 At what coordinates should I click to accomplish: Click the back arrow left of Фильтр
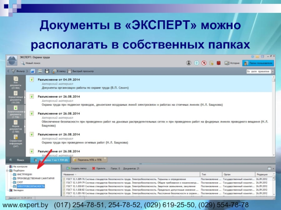pos(8,71)
